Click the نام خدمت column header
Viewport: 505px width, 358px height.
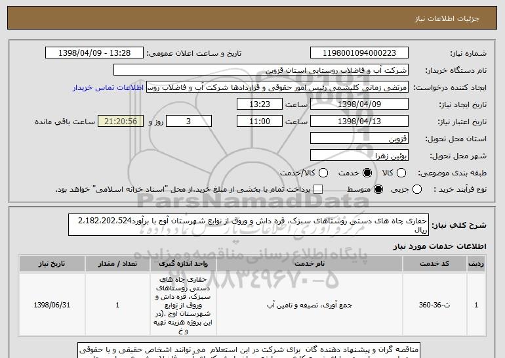pos(310,264)
